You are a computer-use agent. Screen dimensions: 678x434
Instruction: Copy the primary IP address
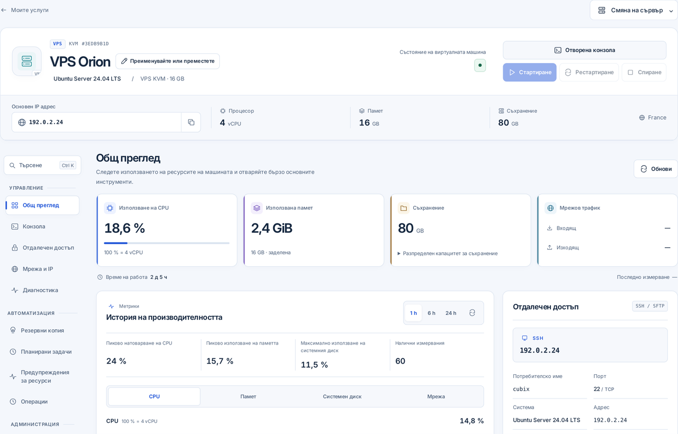(191, 122)
